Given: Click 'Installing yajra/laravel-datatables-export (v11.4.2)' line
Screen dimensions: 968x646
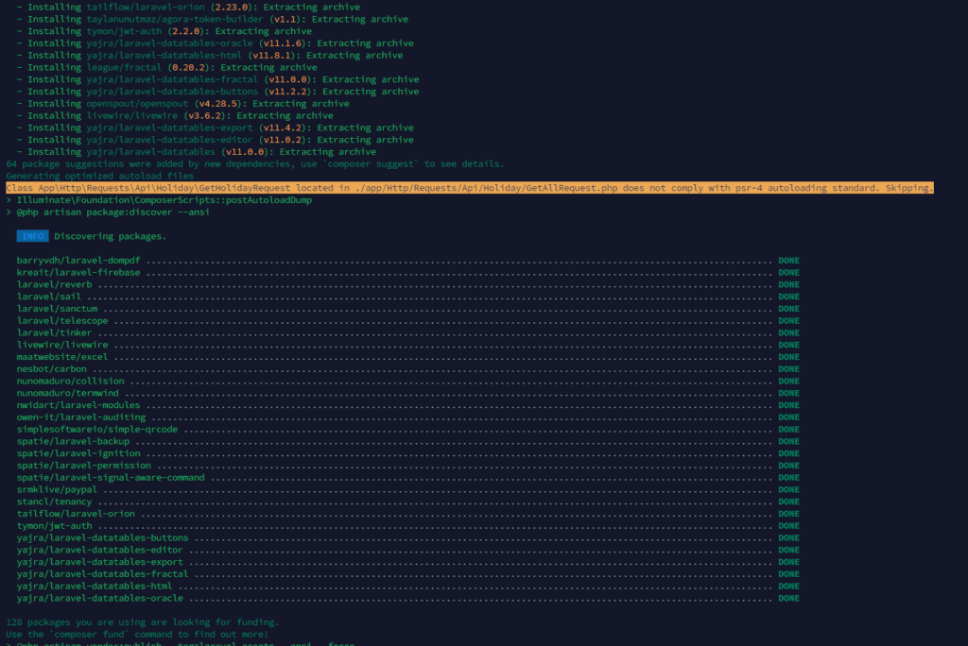Looking at the screenshot, I should click(215, 127).
